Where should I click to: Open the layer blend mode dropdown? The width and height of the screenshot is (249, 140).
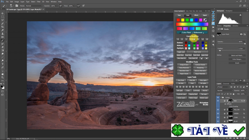pos(225,91)
